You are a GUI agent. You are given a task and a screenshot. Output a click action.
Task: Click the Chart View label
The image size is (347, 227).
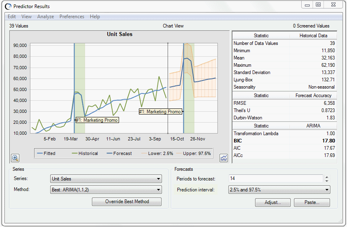click(173, 26)
